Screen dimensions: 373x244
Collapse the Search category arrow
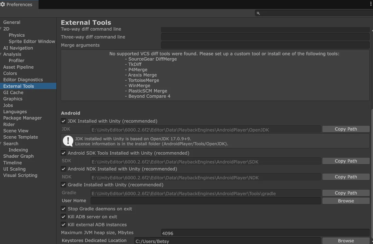tap(1, 143)
